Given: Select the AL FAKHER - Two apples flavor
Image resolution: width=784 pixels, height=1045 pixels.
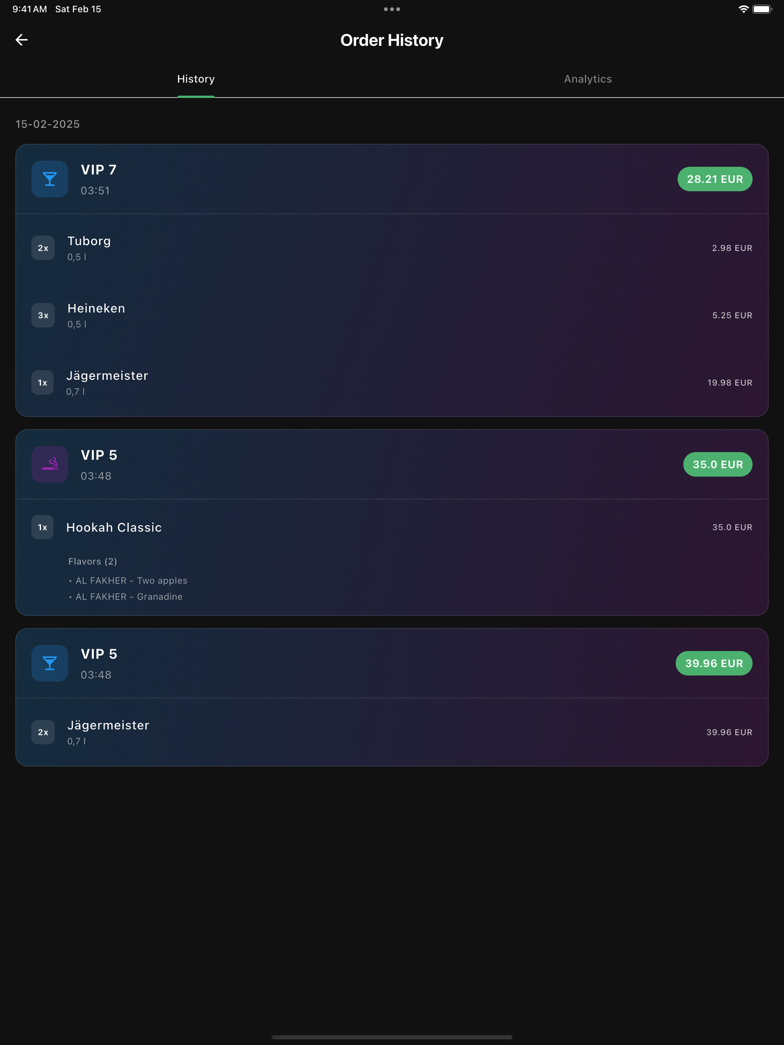Looking at the screenshot, I should pos(131,581).
